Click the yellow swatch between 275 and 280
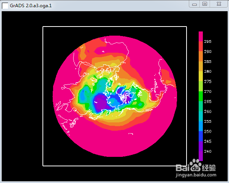229x183 pixels. (x=201, y=76)
